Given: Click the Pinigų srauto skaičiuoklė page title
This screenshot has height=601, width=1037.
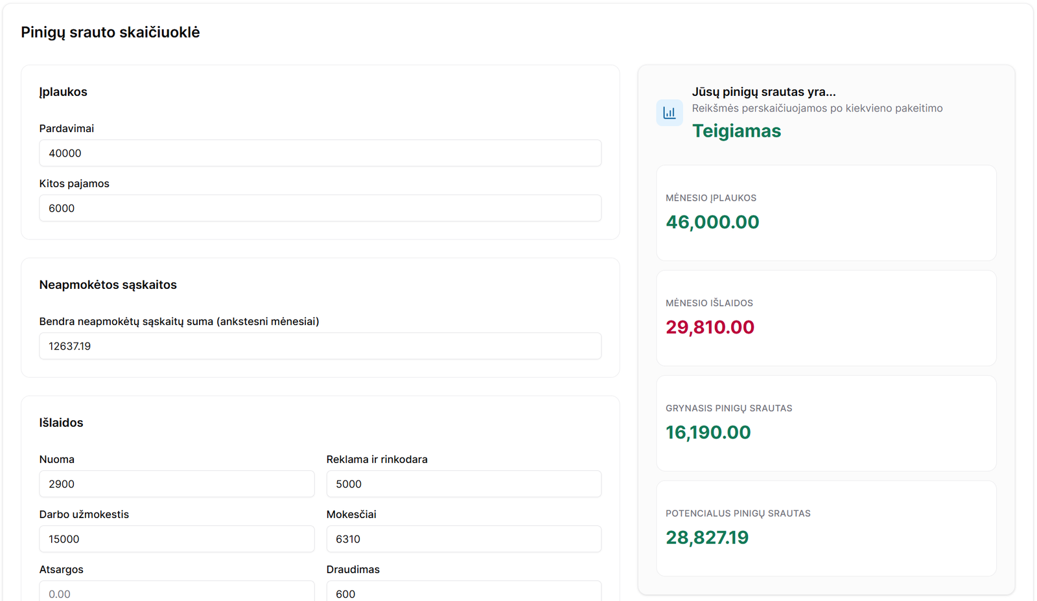Looking at the screenshot, I should [x=110, y=32].
